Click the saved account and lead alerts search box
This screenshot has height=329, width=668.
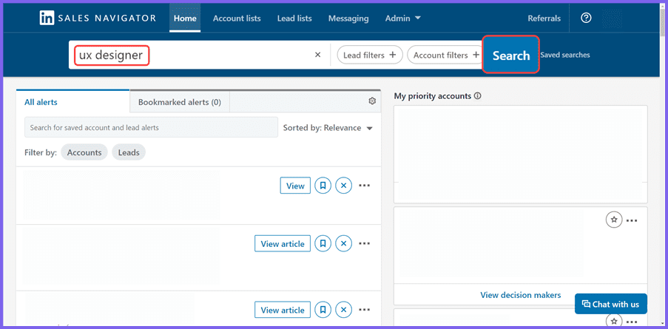point(151,127)
